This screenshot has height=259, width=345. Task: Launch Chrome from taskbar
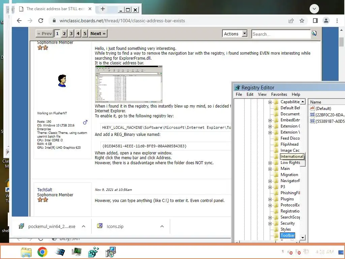[42, 252]
